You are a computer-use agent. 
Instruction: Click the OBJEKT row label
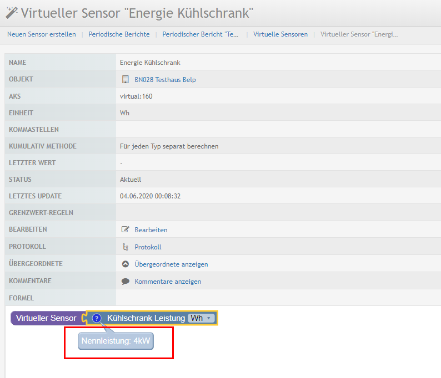[21, 79]
